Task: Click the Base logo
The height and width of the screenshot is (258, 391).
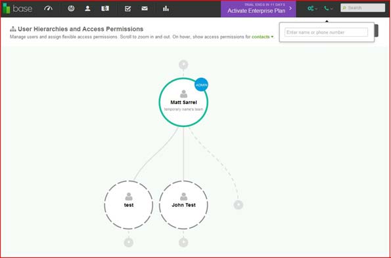Action: pyautogui.click(x=18, y=9)
